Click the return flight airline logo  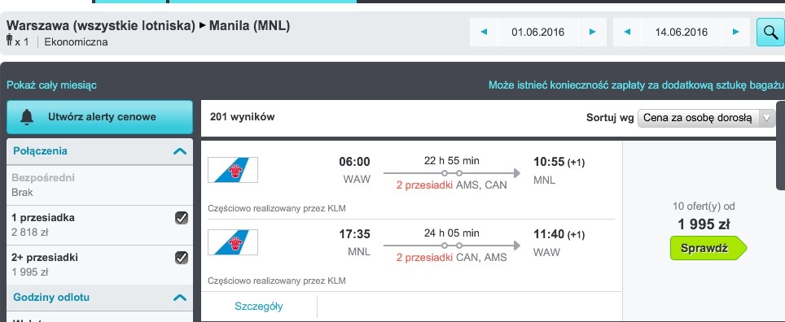[233, 242]
